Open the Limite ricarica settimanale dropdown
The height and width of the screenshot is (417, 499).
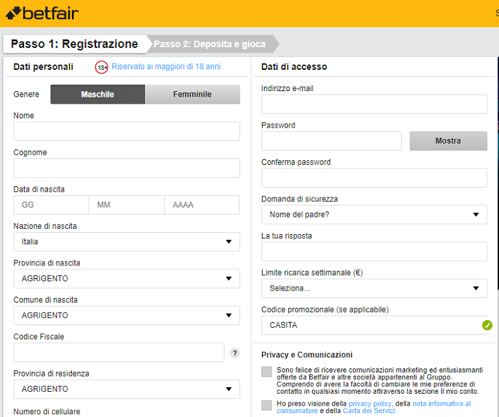point(374,289)
